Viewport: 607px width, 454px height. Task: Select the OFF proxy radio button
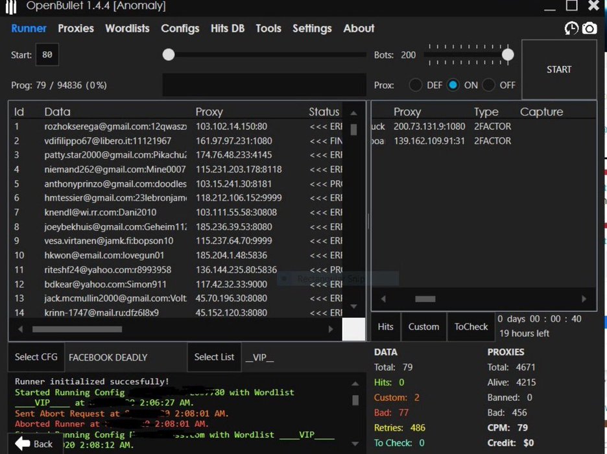click(x=488, y=85)
